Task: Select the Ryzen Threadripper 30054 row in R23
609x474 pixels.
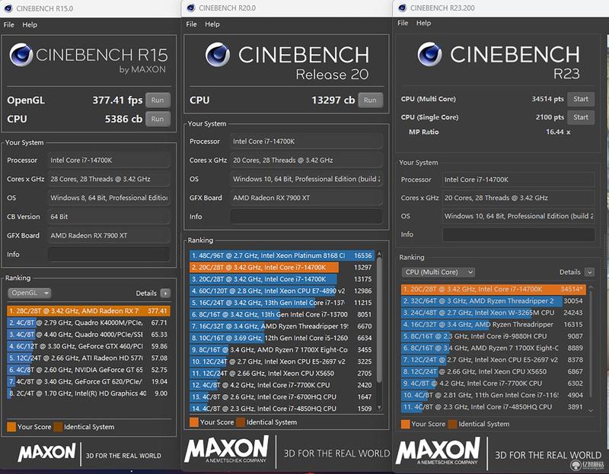Action: 493,301
